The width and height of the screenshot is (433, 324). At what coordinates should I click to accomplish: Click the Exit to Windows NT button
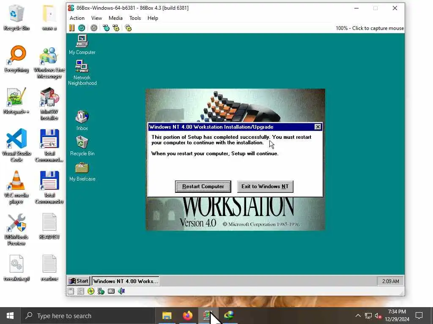point(265,186)
